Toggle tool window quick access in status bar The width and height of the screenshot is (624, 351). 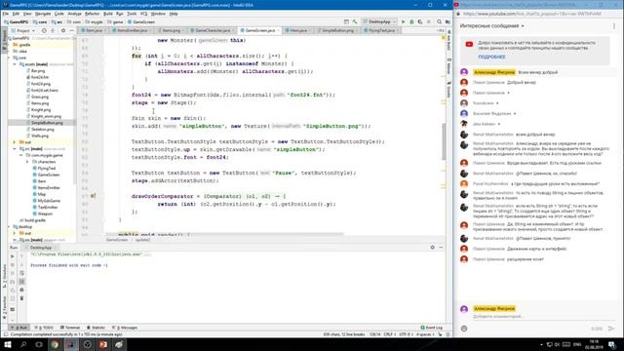click(6, 334)
